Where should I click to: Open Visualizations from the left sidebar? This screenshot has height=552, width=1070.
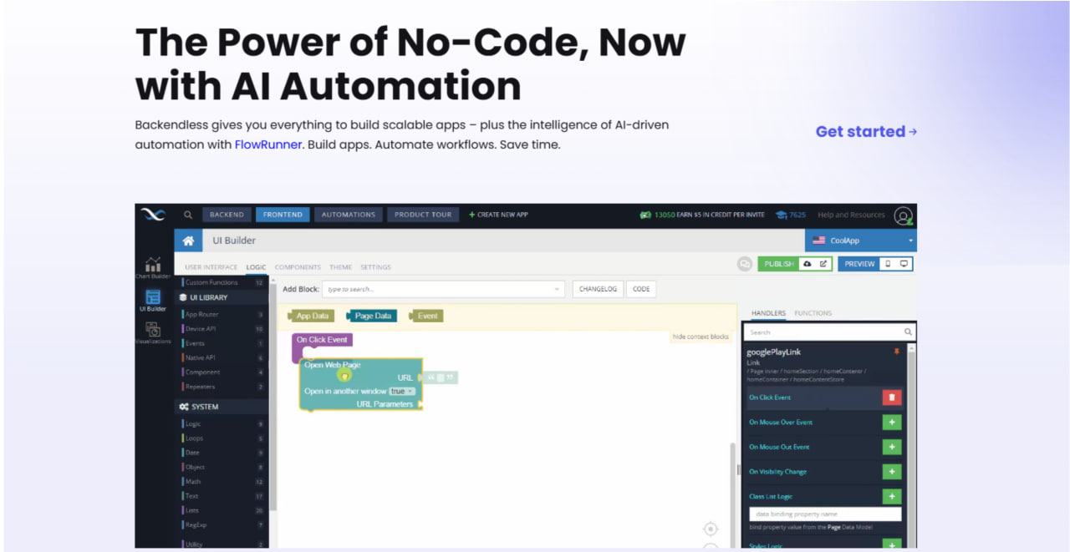(x=153, y=333)
